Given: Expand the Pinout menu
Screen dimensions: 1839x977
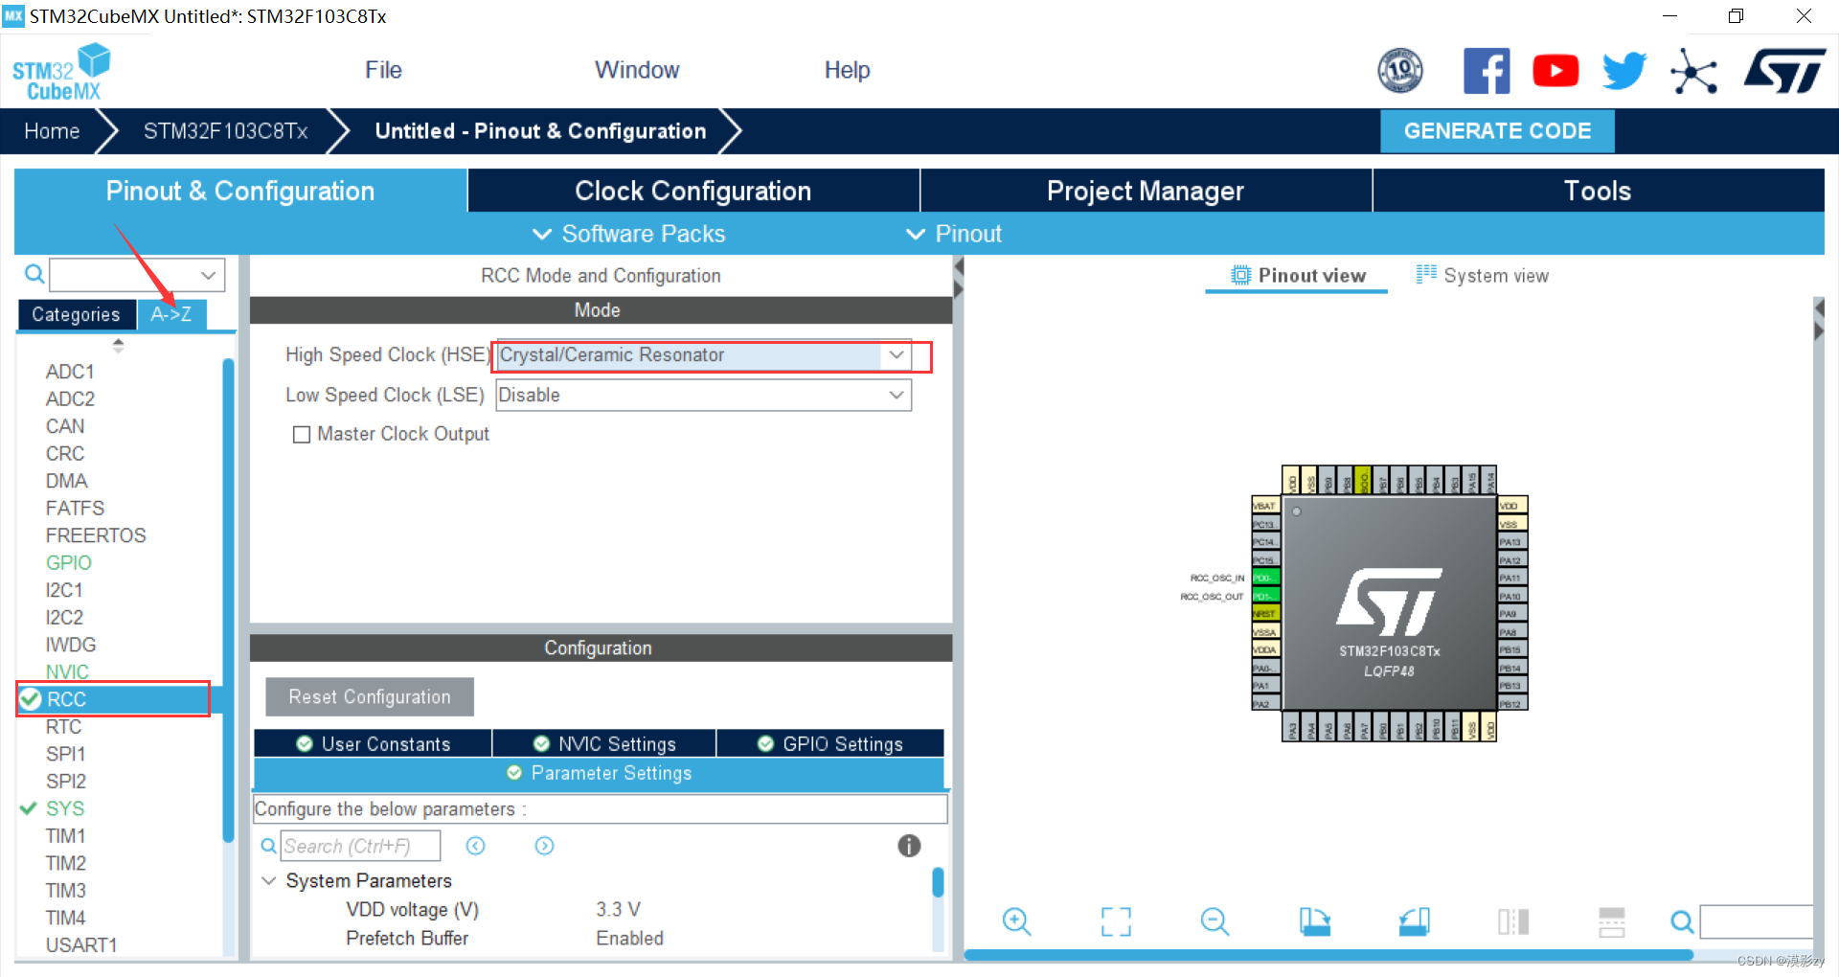Looking at the screenshot, I should point(953,234).
